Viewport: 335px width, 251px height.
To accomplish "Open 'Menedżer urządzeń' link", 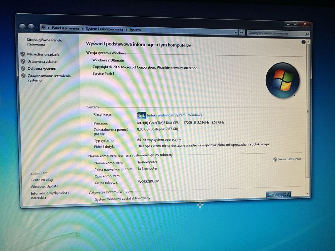I will click(43, 54).
